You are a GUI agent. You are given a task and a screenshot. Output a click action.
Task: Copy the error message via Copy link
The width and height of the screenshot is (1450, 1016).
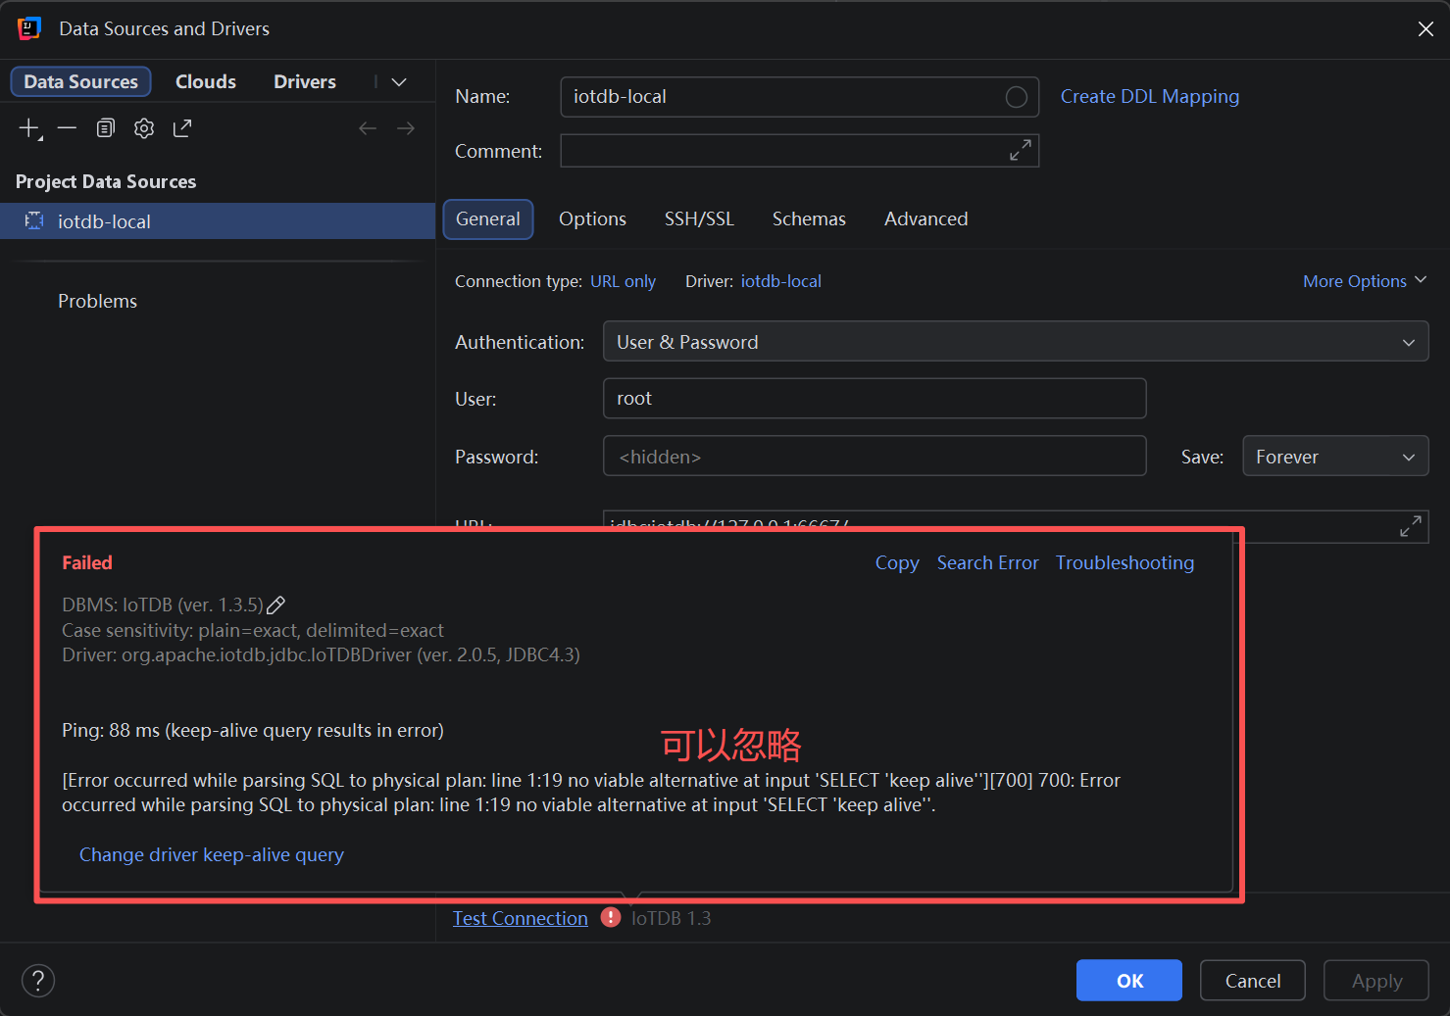(897, 562)
